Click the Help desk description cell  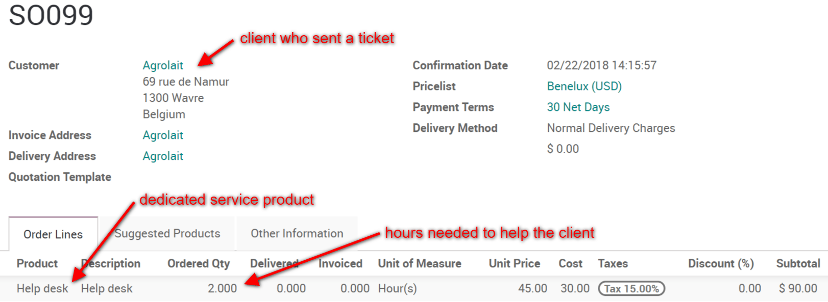(107, 289)
